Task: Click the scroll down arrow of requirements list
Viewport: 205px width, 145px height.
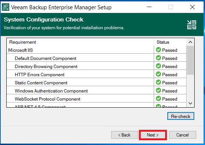Action: [x=190, y=103]
